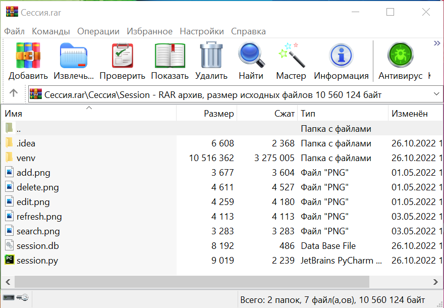The image size is (444, 308).
Task: Go up one folder level arrow
Action: [x=14, y=93]
